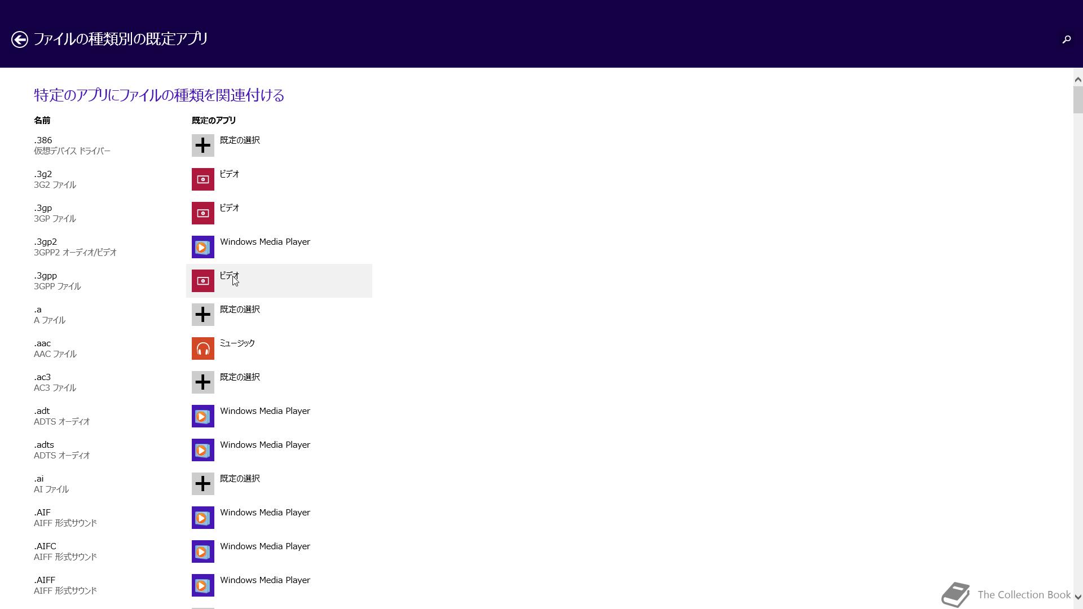Go back with the arrow icon
The image size is (1083, 609).
click(20, 39)
